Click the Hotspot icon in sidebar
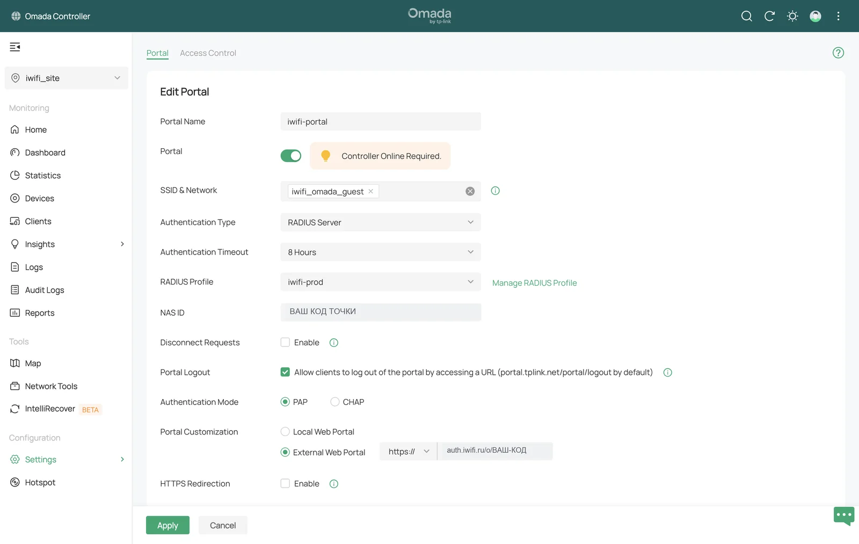Screen dimensions: 859x544 pyautogui.click(x=15, y=482)
